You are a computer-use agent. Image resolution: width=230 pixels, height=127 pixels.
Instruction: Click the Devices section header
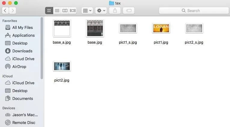pos(9,108)
